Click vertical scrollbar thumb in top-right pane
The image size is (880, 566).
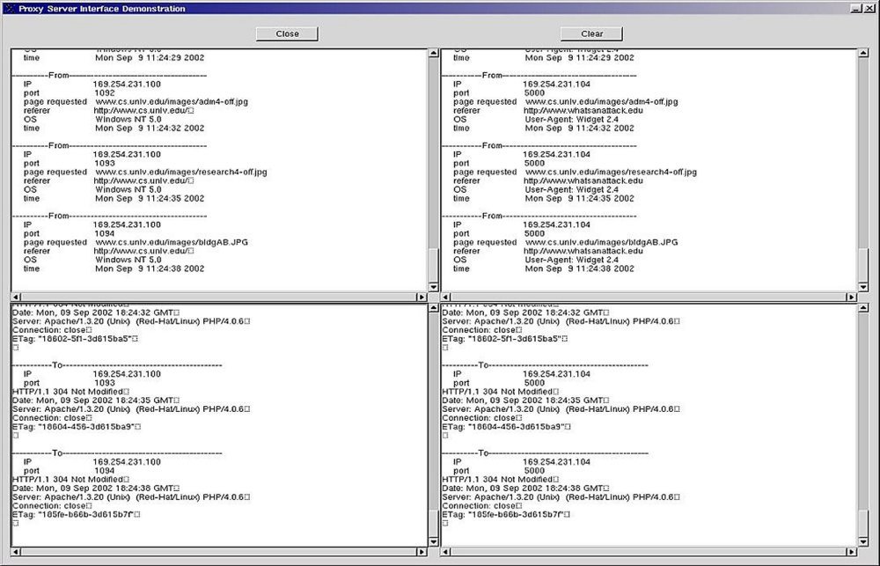click(862, 264)
